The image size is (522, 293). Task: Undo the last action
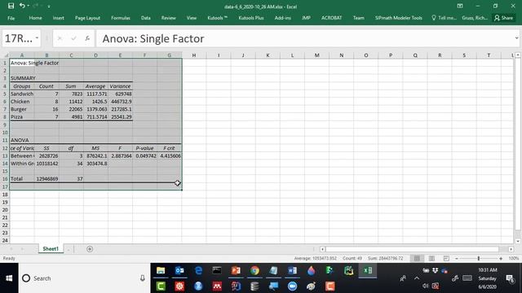point(22,6)
